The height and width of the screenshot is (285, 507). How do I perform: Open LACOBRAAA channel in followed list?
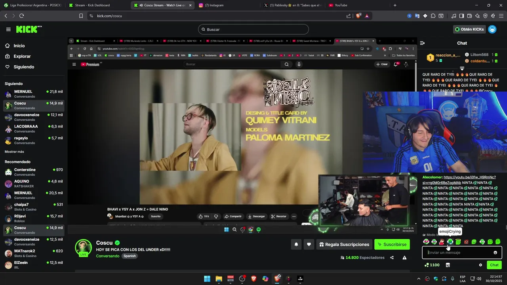point(34,129)
